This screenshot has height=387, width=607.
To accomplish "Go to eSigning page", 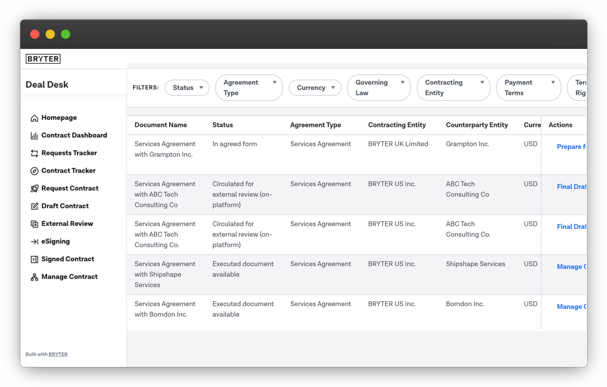I will click(56, 241).
